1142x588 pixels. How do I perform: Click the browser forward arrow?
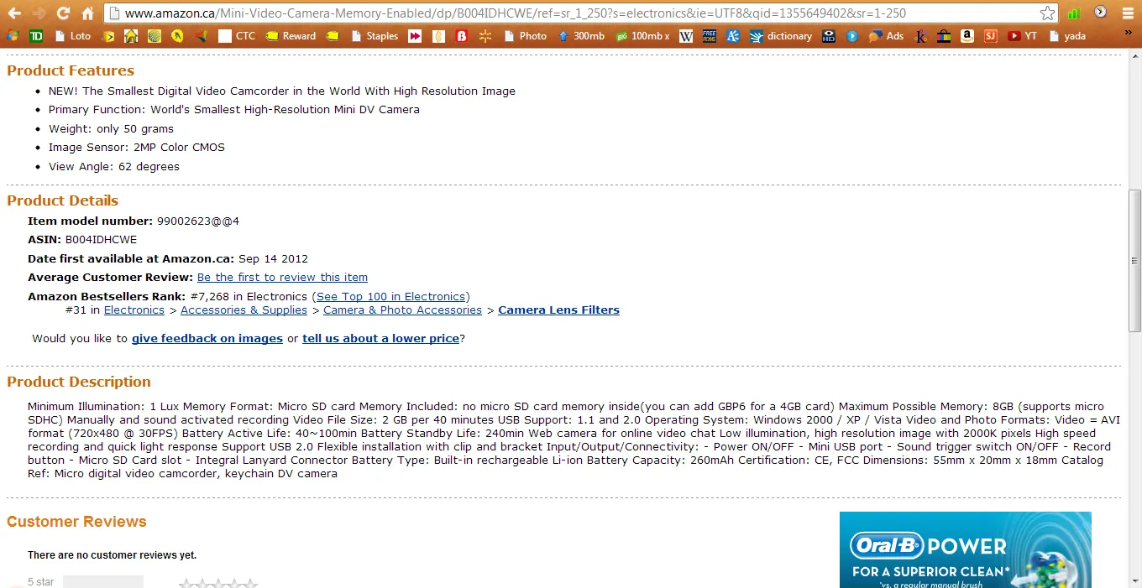[x=39, y=13]
